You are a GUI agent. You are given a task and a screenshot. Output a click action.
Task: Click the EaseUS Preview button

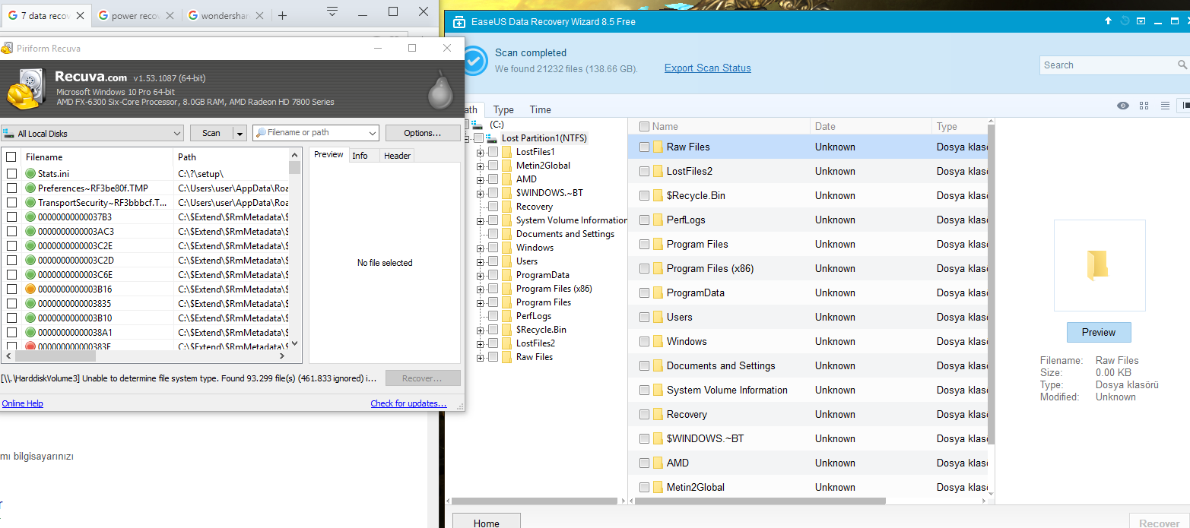pyautogui.click(x=1099, y=332)
